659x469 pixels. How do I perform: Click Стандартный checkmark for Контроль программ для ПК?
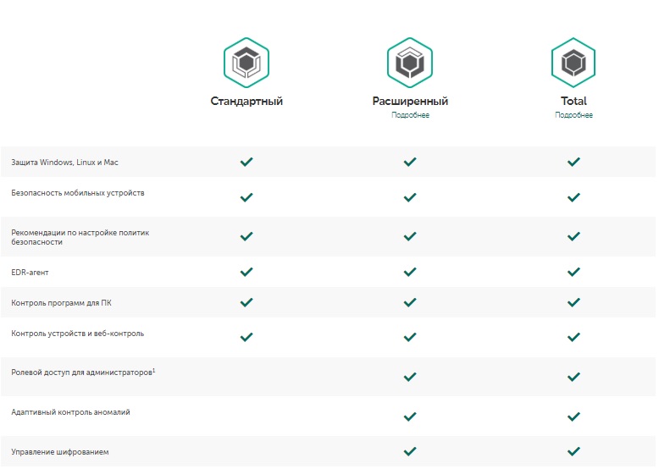pos(246,302)
